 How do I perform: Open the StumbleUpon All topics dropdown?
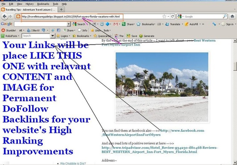(x=21, y=30)
